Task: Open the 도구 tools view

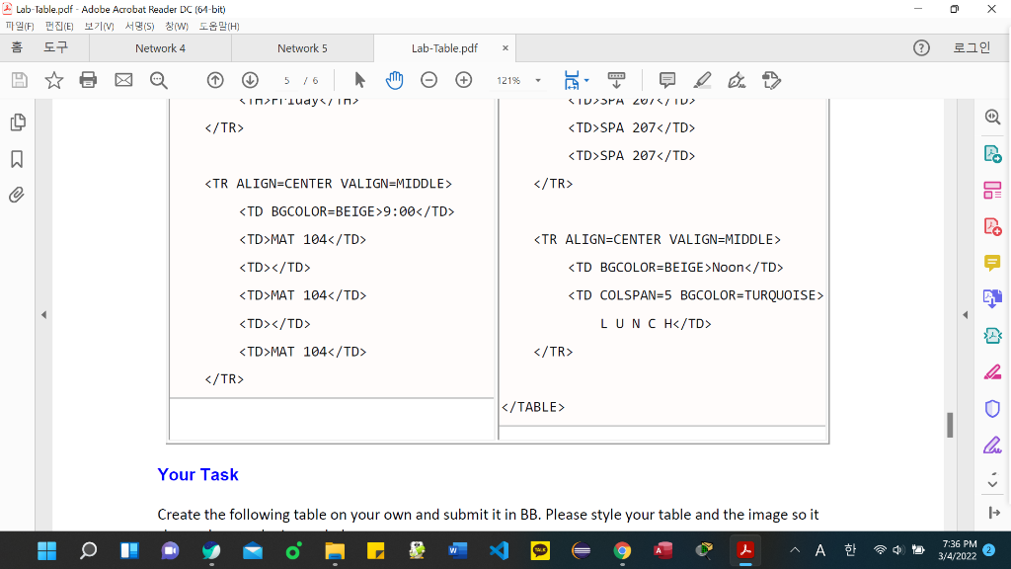Action: pyautogui.click(x=55, y=47)
